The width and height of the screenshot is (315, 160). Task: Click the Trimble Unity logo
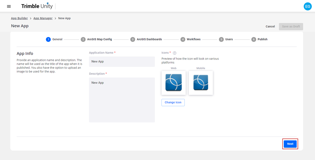[37, 6]
